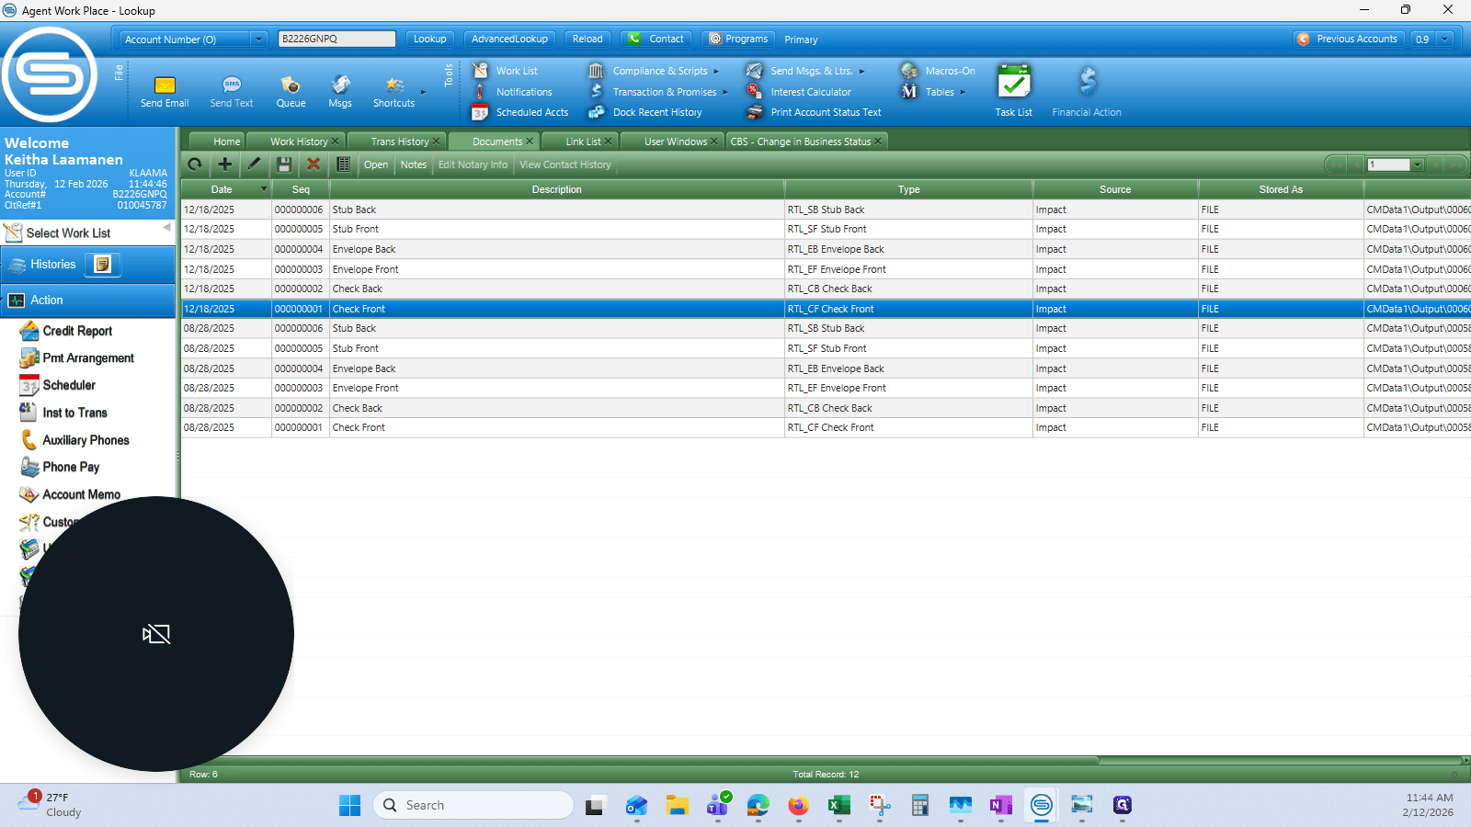The width and height of the screenshot is (1471, 827).
Task: Open Firefox from the taskbar
Action: pos(798,806)
